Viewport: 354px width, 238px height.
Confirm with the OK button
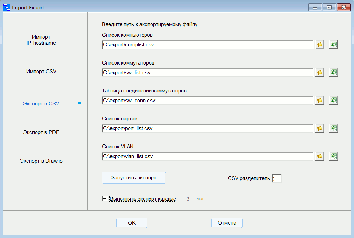pyautogui.click(x=132, y=223)
